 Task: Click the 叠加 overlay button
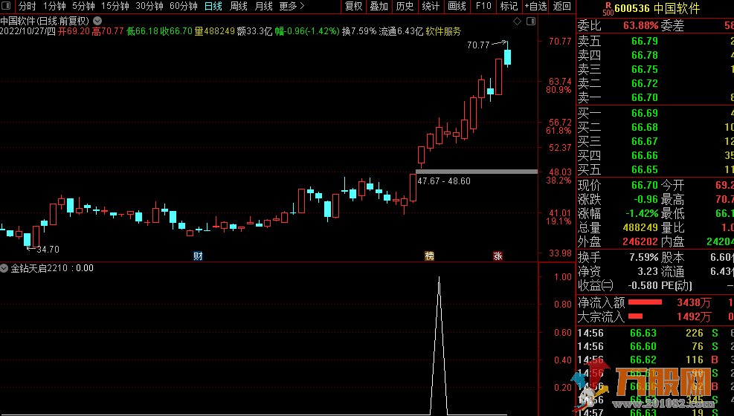[379, 6]
